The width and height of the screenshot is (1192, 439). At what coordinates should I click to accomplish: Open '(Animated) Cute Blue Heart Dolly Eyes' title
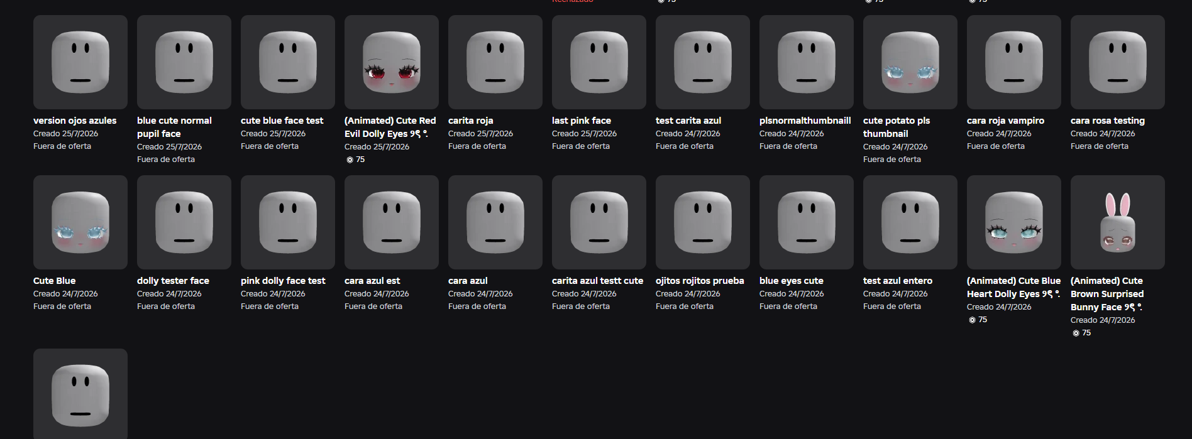[x=1013, y=287]
